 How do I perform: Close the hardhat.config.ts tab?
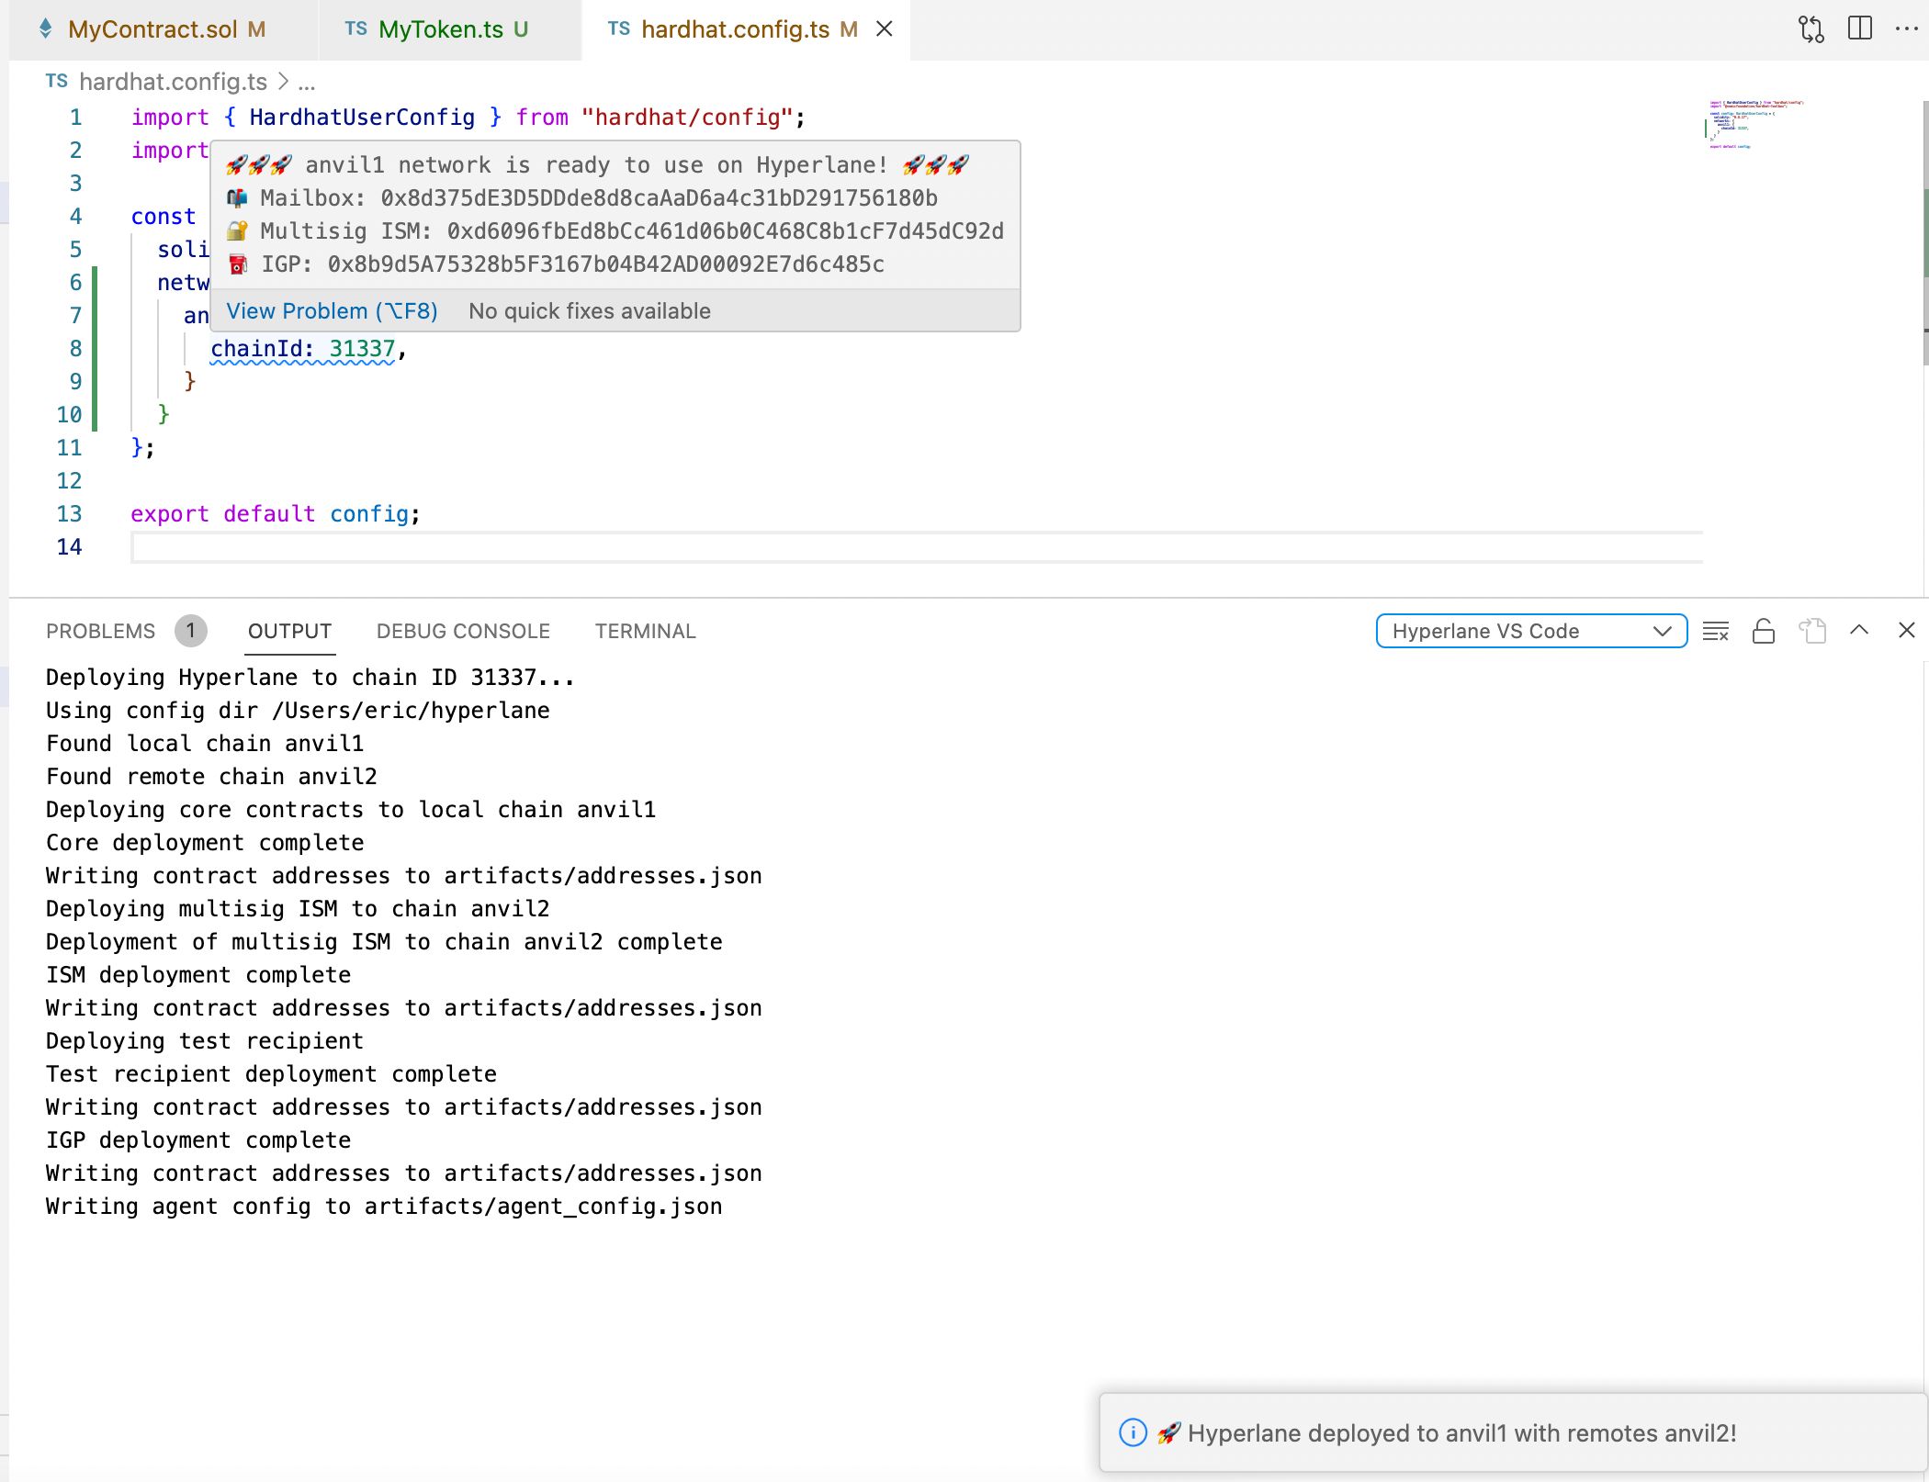[x=885, y=29]
